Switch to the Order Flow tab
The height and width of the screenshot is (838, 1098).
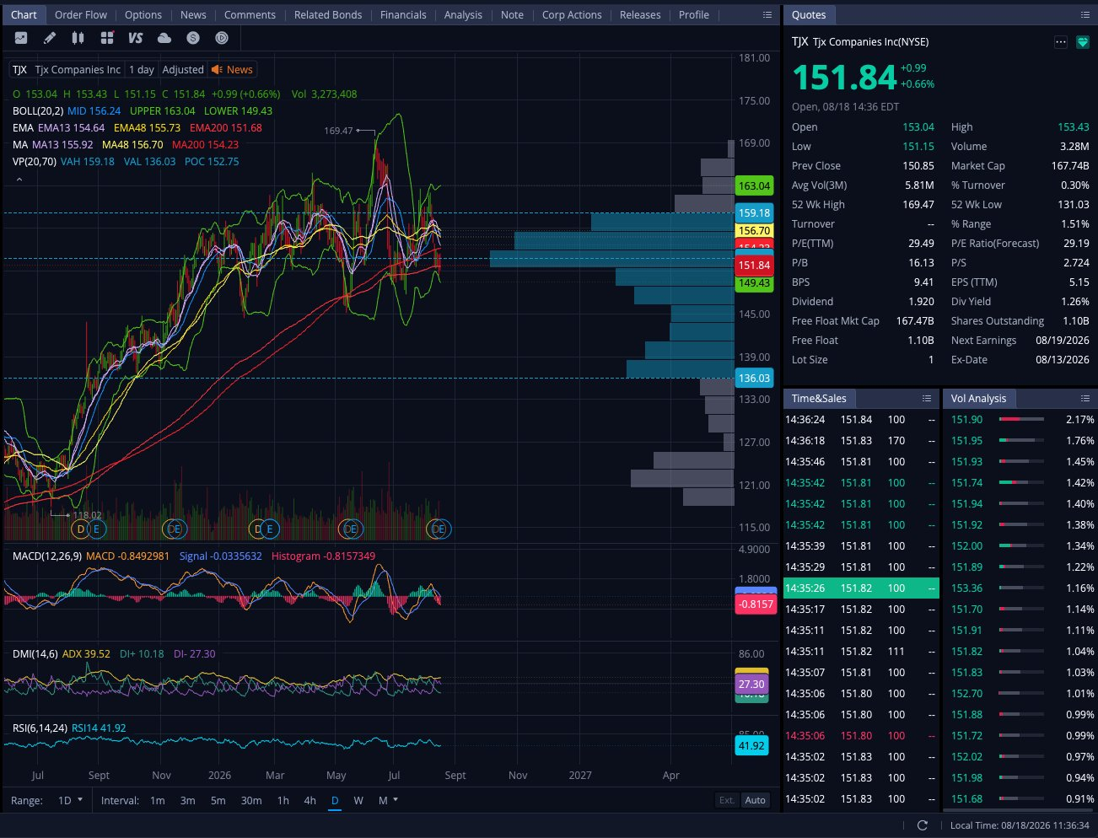81,14
